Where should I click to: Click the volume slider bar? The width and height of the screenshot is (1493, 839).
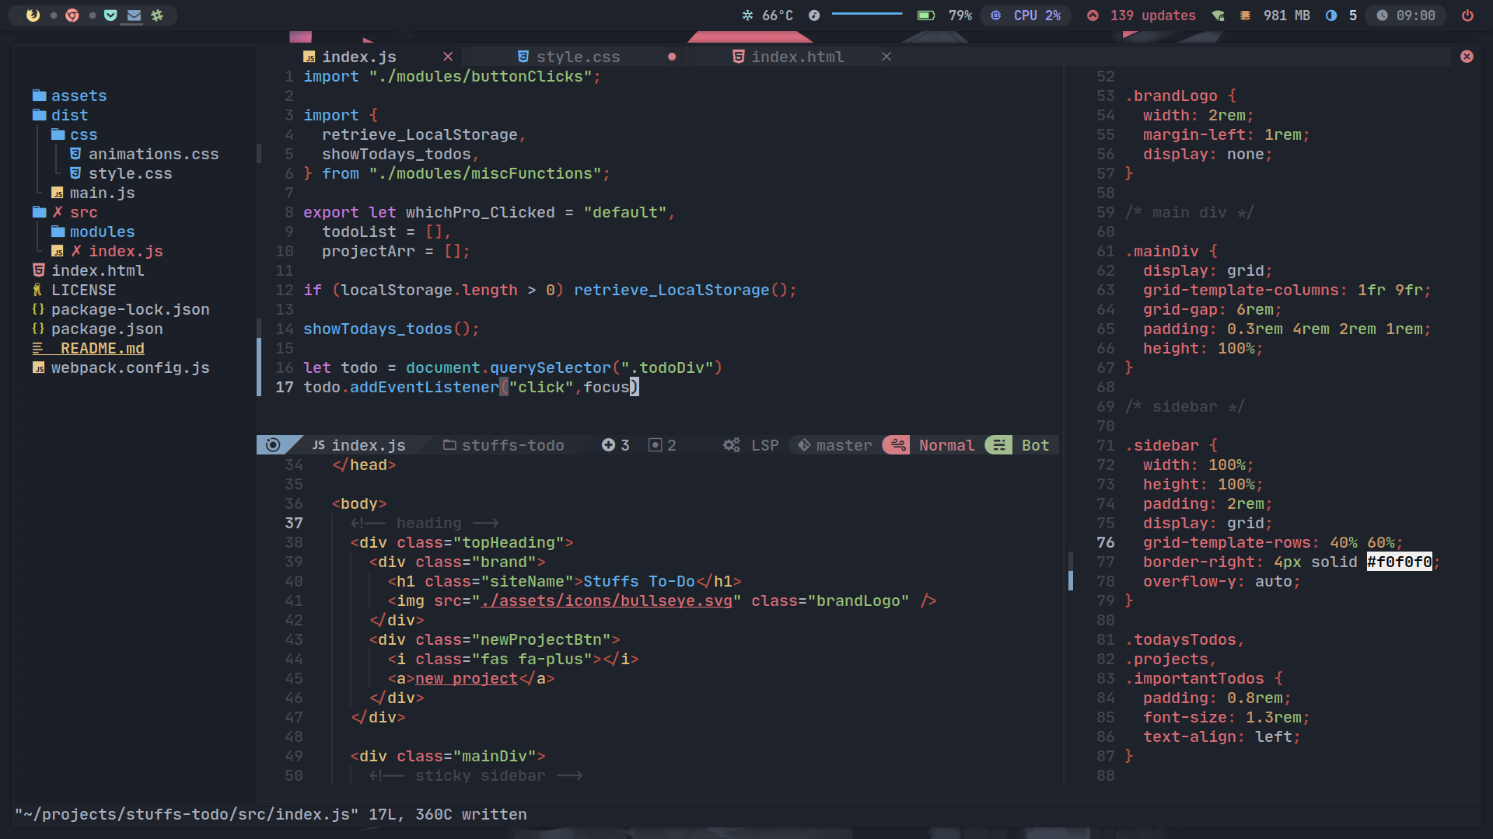[866, 14]
